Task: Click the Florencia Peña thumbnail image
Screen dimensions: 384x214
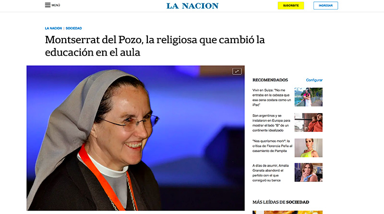Action: (x=308, y=148)
